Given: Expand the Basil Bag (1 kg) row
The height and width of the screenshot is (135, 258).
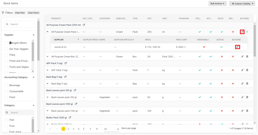Looking at the screenshot, I should pyautogui.click(x=48, y=83).
